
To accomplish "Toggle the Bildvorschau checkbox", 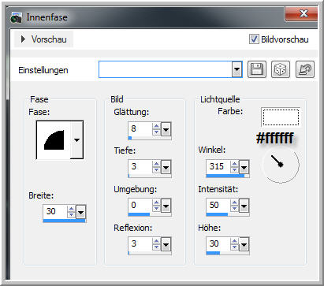I will point(254,39).
